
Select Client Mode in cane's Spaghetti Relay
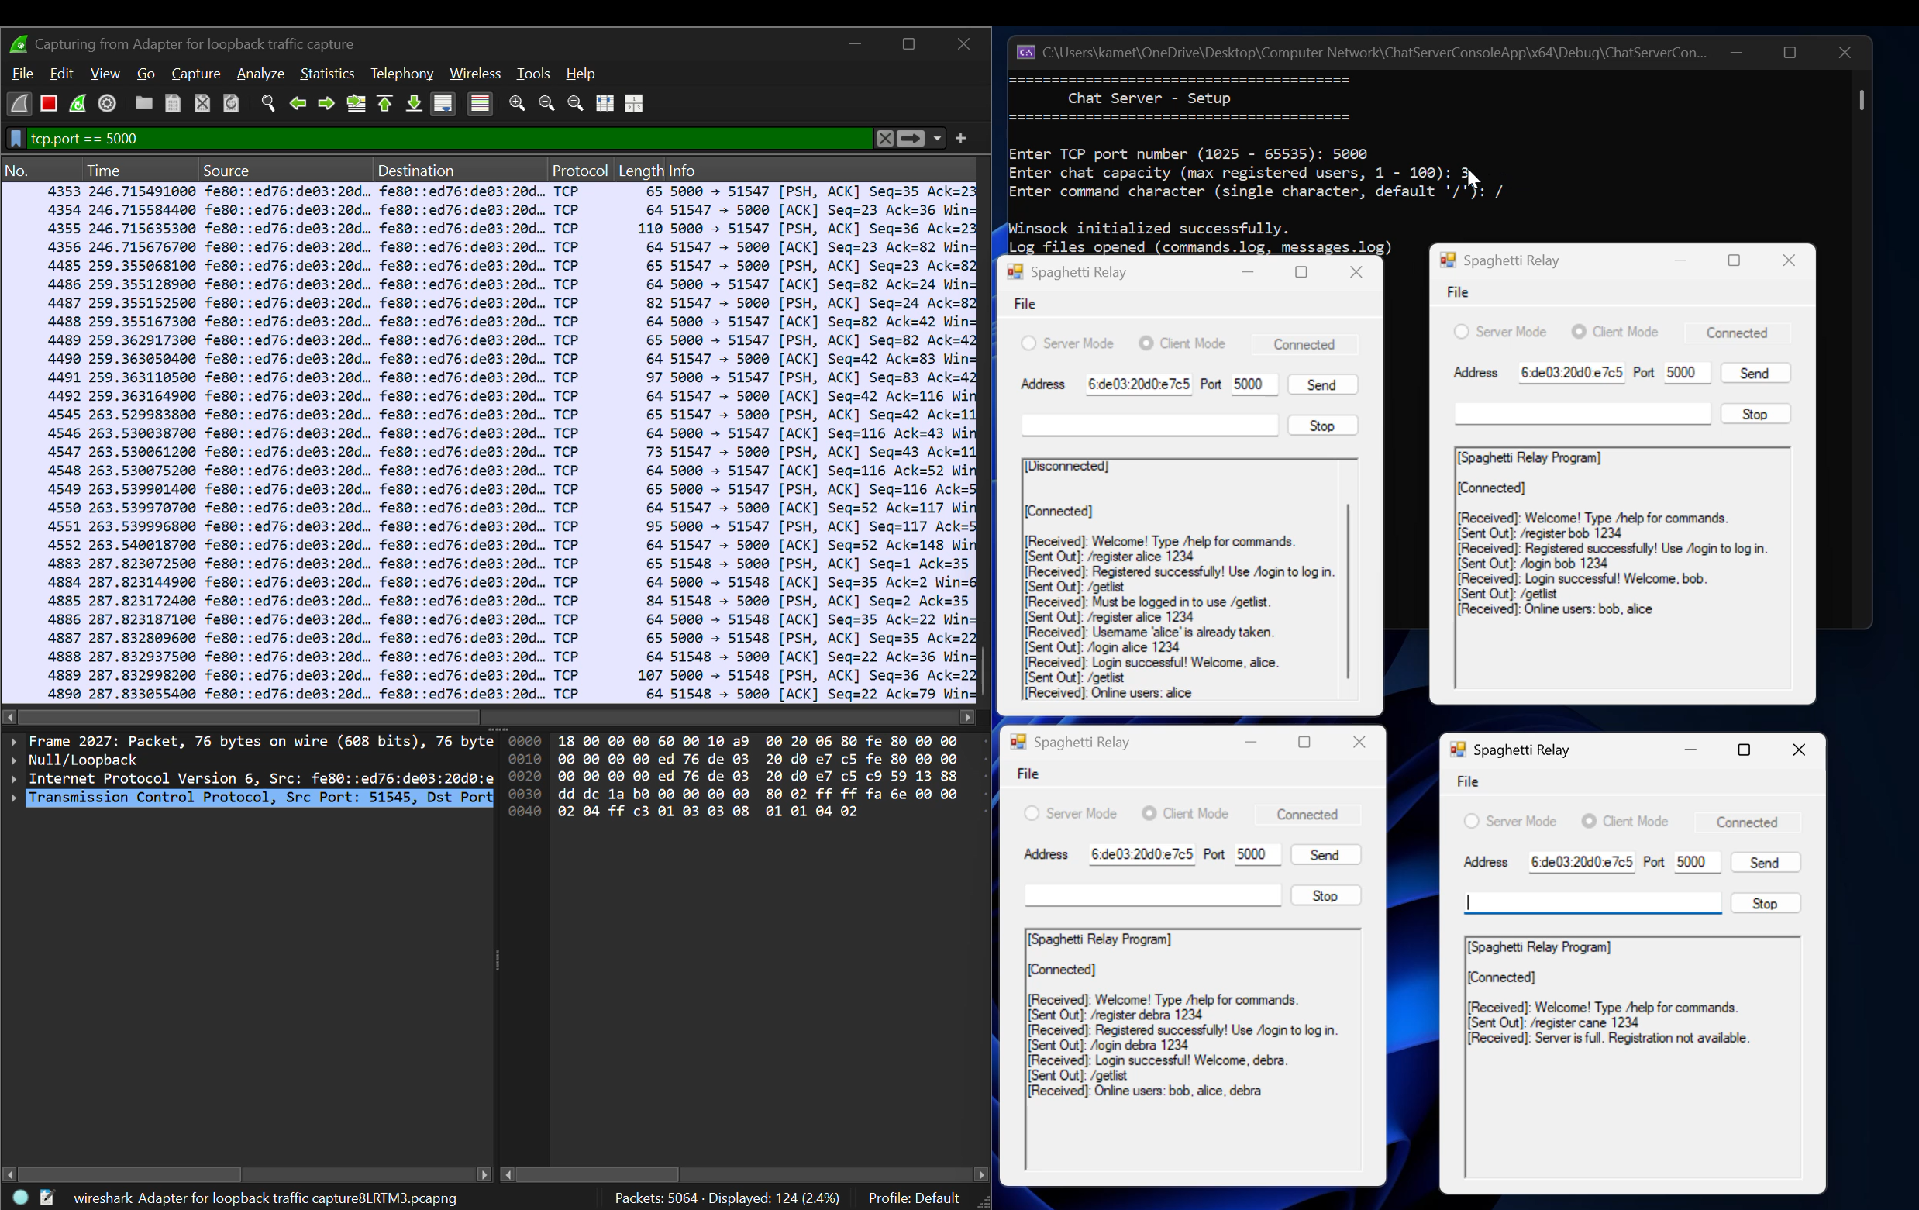(1624, 821)
